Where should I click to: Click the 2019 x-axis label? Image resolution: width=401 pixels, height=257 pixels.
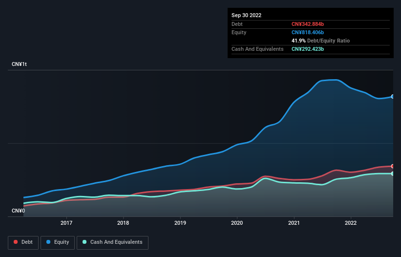(x=180, y=223)
